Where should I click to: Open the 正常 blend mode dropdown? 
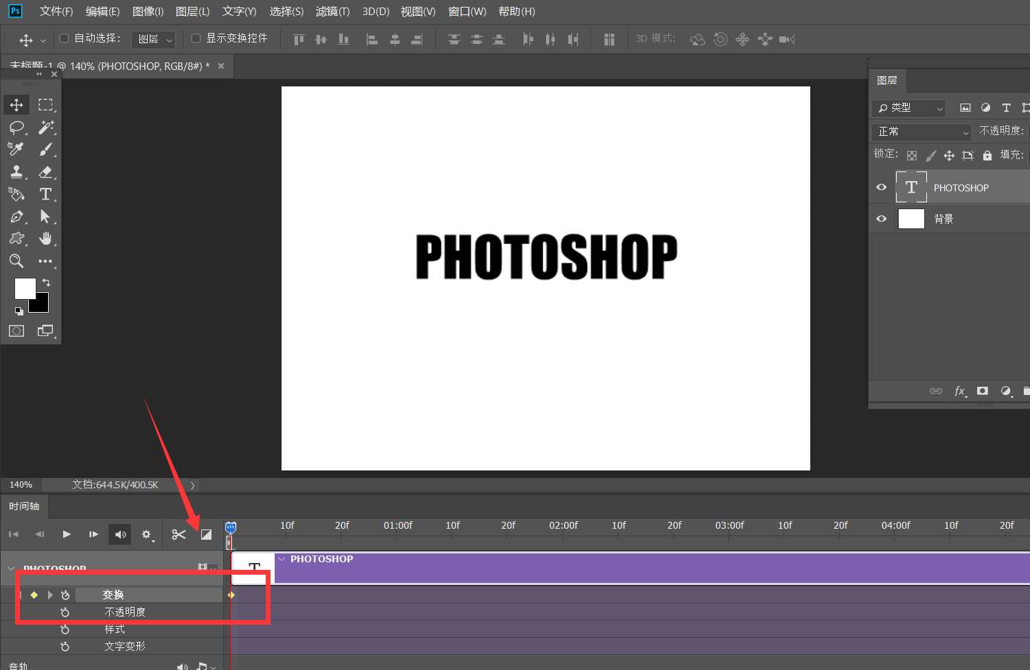(x=922, y=132)
